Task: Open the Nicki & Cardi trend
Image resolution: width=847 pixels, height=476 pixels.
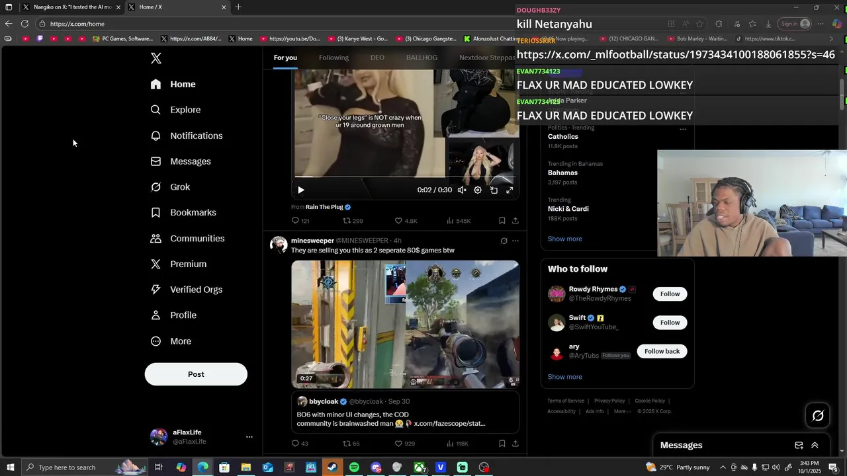Action: [x=568, y=209]
